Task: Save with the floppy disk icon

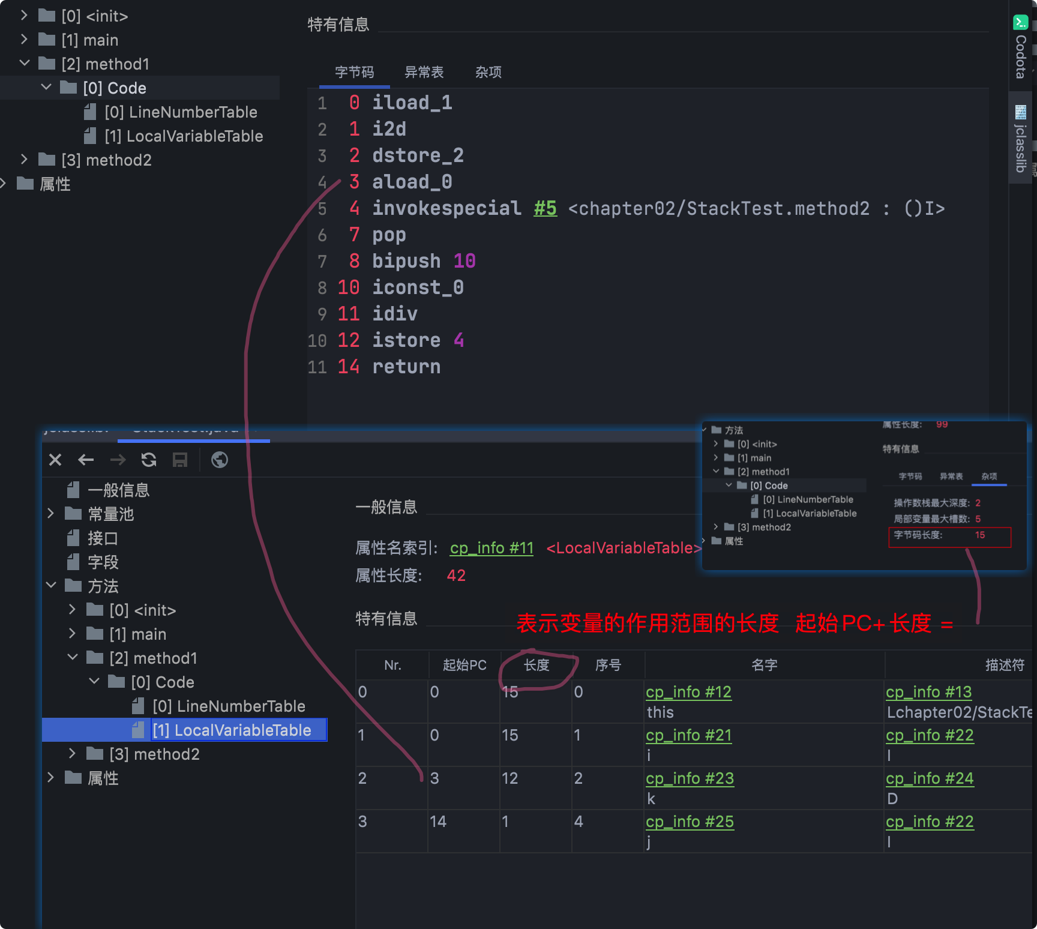Action: point(180,460)
